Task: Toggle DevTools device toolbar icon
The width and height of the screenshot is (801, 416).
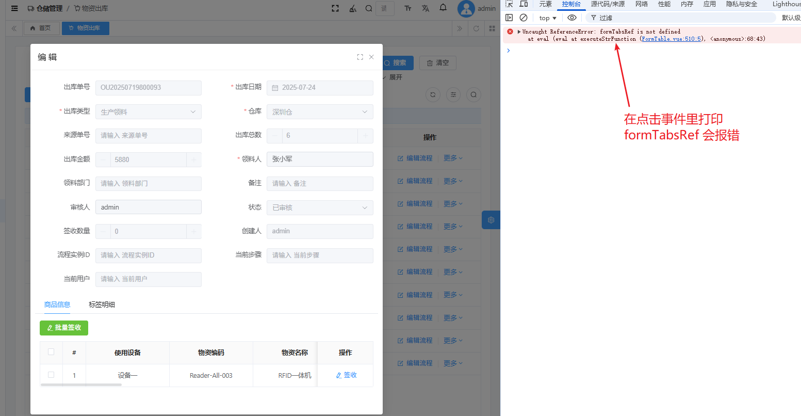Action: 524,4
